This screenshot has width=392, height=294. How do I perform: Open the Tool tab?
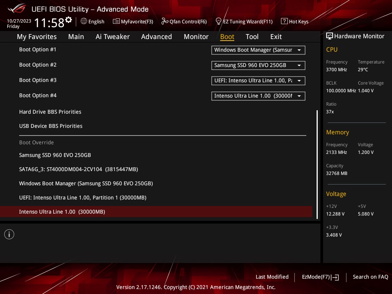[x=252, y=37]
